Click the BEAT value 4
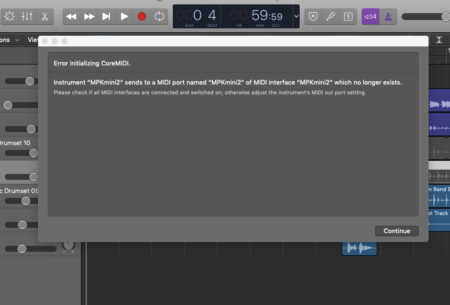This screenshot has height=305, width=450. 212,15
